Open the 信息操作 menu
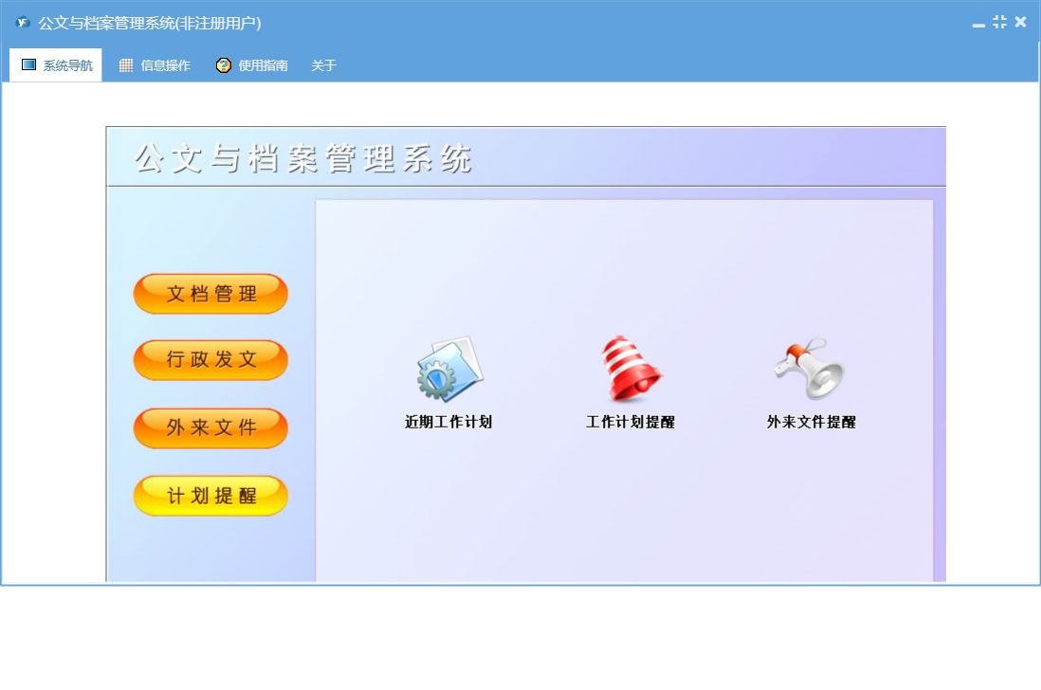Image resolution: width=1041 pixels, height=690 pixels. pyautogui.click(x=155, y=65)
